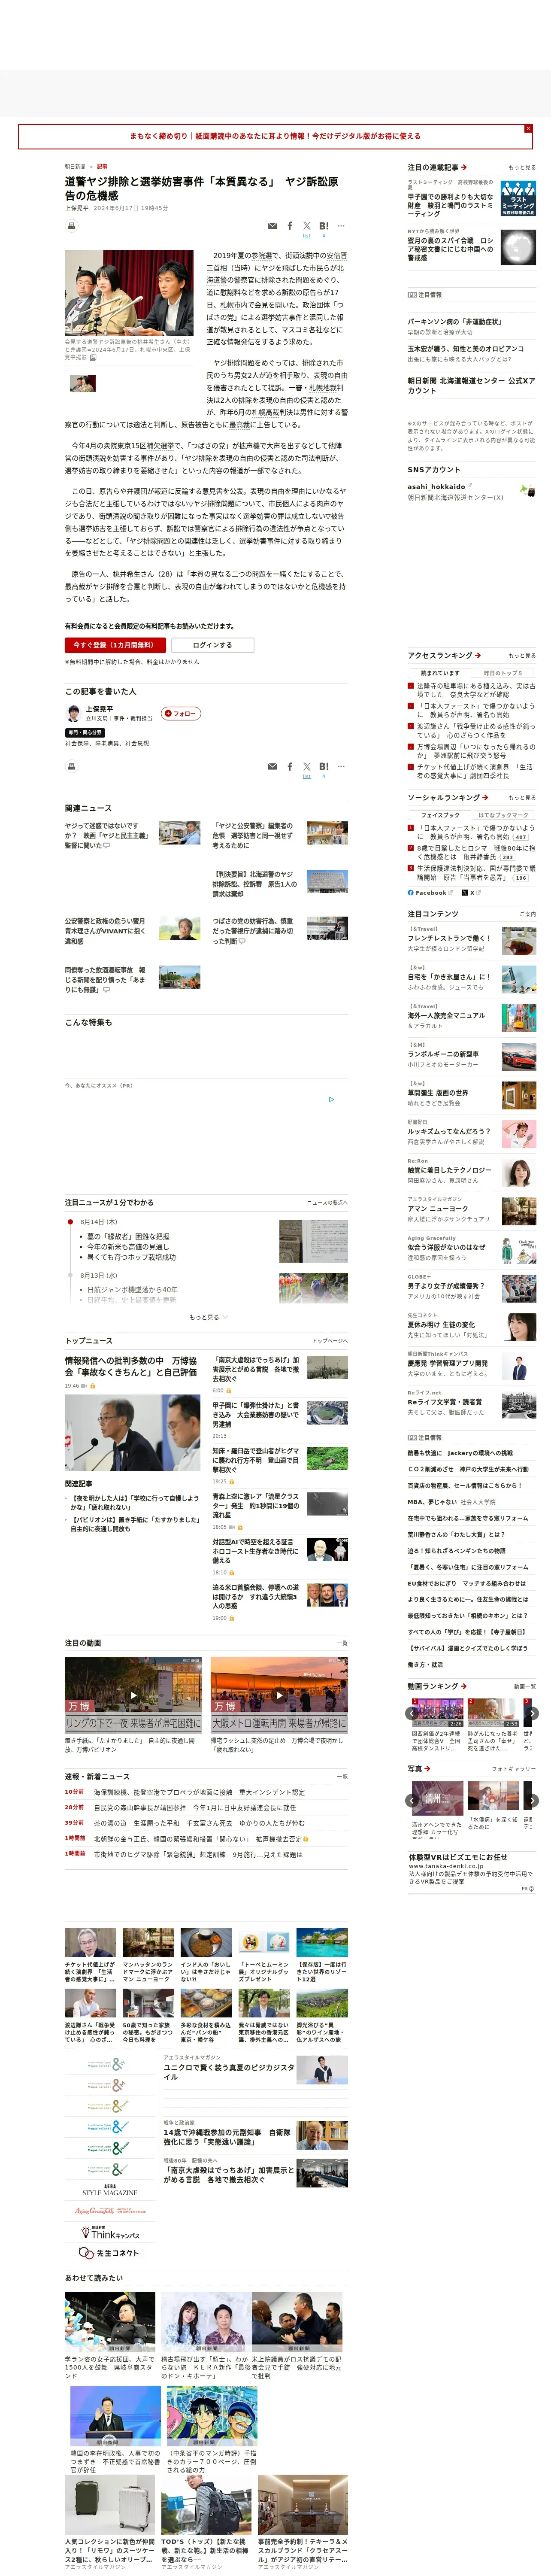Select 読まれています tab
The image size is (551, 2576).
click(440, 673)
